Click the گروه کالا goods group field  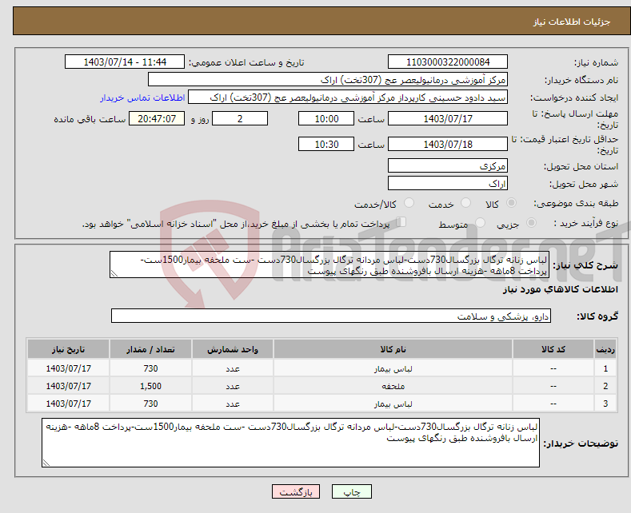pos(331,316)
